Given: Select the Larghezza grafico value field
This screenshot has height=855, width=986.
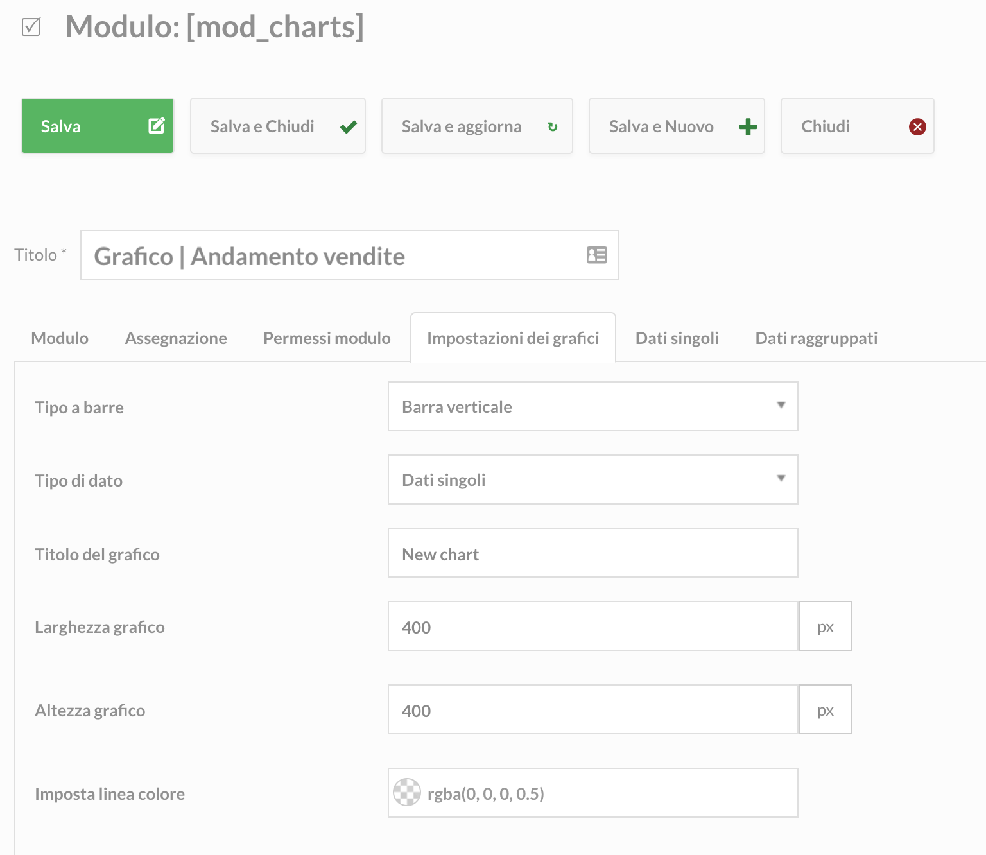Looking at the screenshot, I should (x=592, y=626).
